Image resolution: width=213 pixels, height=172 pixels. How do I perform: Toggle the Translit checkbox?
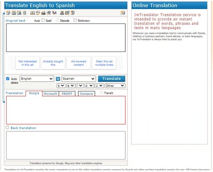pos(101,93)
